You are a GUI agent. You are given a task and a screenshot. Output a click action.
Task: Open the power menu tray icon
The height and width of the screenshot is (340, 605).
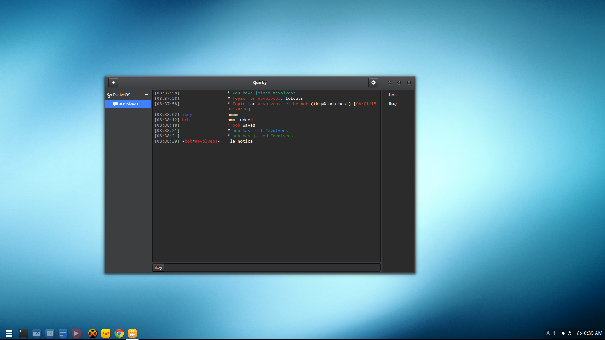[569, 333]
